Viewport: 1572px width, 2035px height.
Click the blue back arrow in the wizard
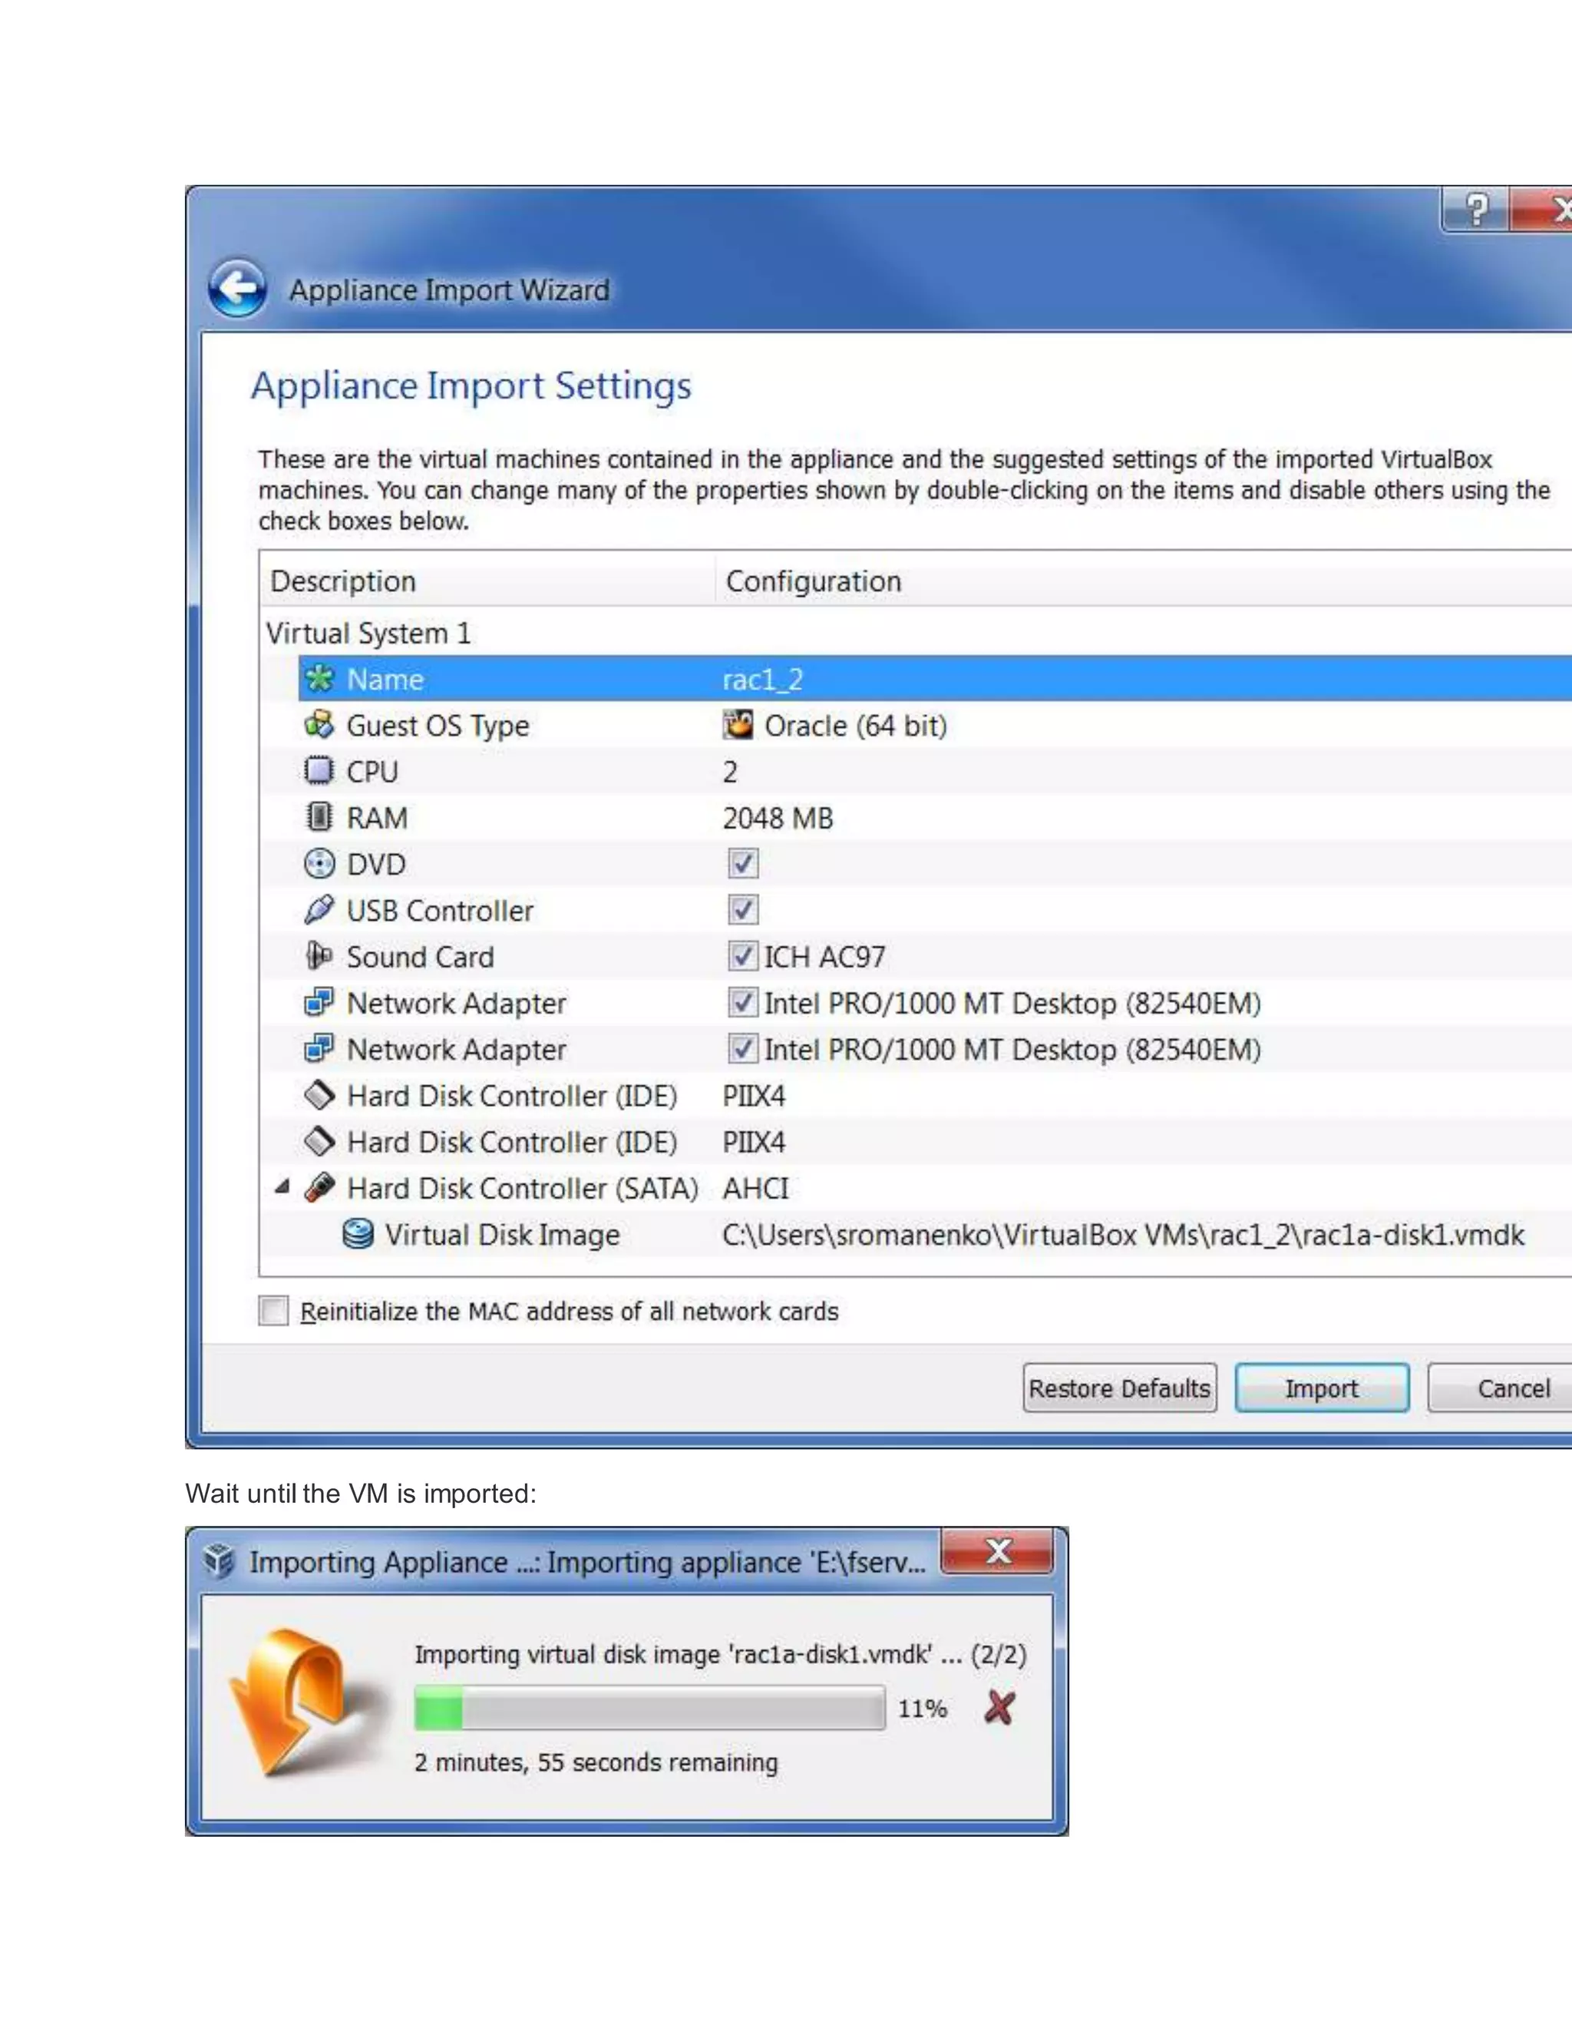click(237, 289)
